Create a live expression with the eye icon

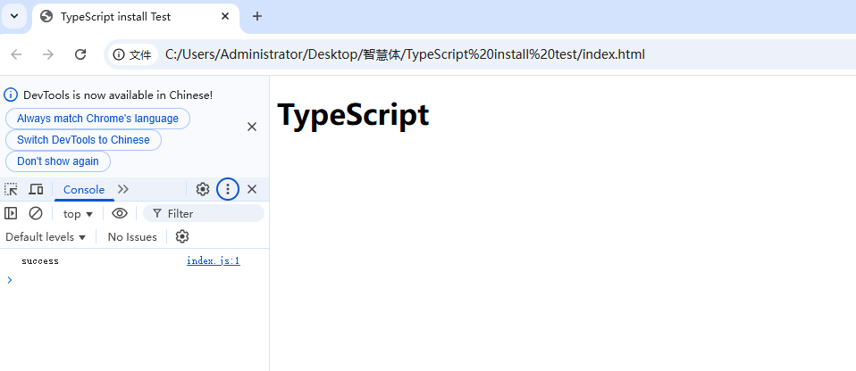(x=120, y=213)
